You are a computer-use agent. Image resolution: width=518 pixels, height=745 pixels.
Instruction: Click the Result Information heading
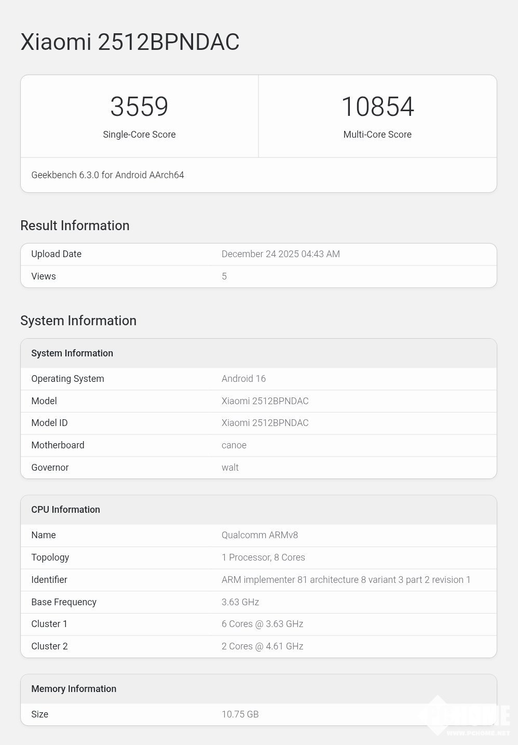(75, 225)
